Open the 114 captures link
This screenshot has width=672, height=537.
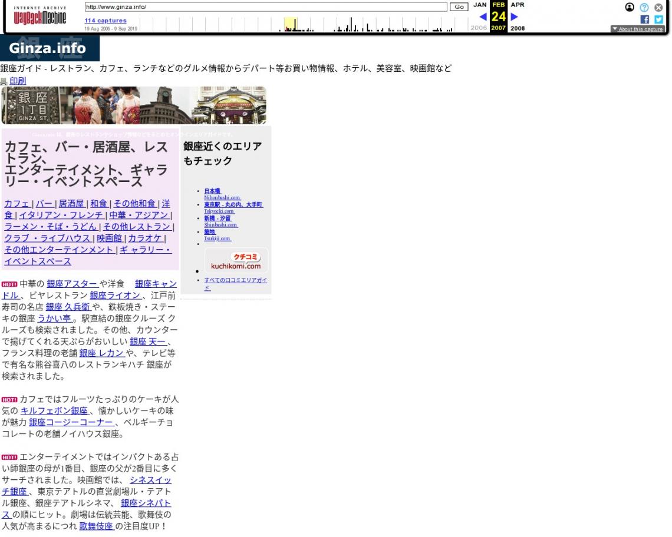click(106, 20)
